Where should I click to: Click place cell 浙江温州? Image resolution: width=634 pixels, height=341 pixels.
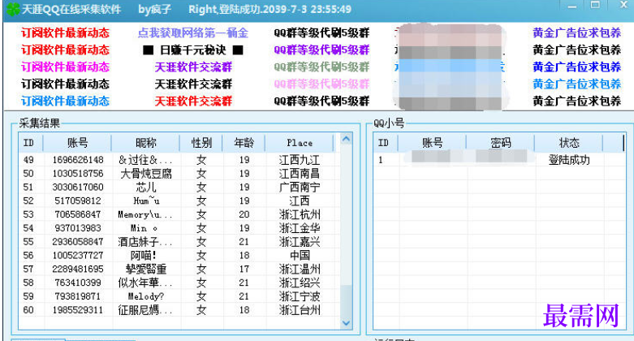pos(300,269)
